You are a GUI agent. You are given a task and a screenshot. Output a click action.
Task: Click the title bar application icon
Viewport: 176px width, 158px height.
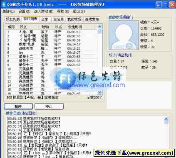[x=4, y=5]
